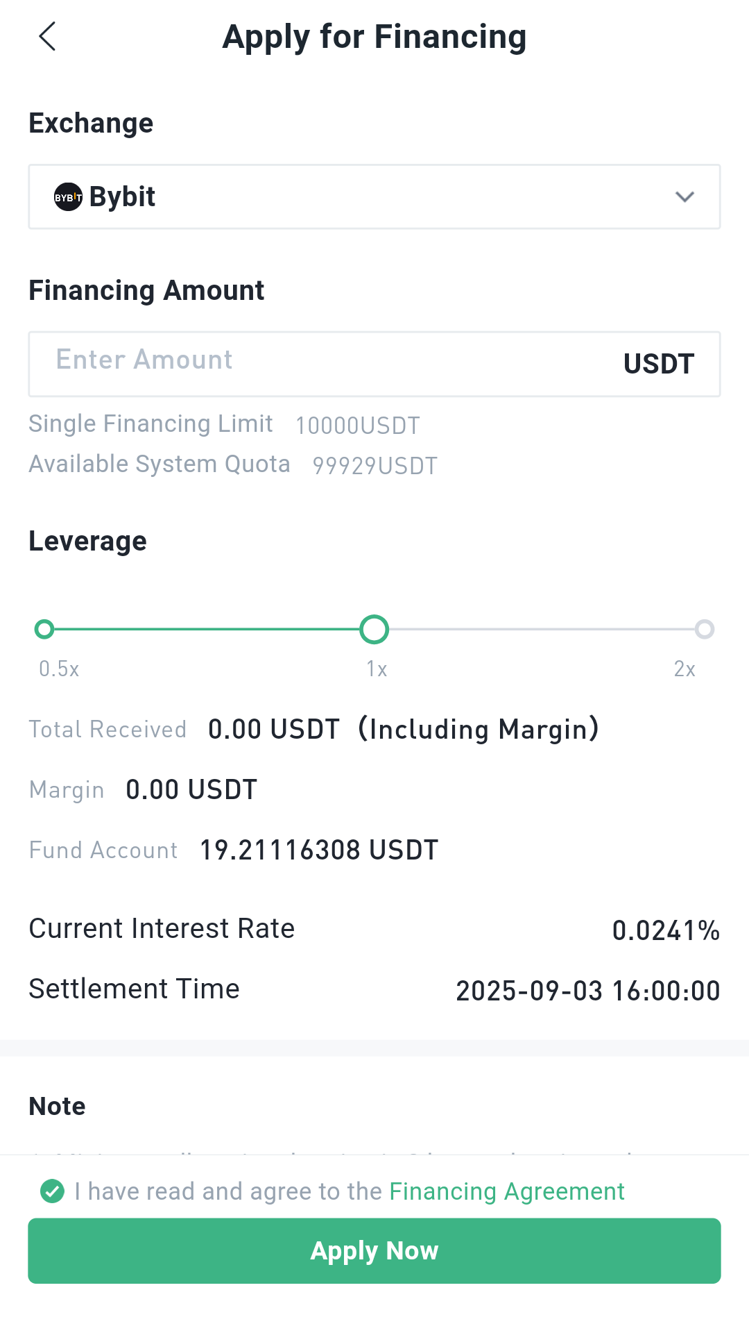Tap the Note section heading
Screen dimensions: 749x1333
tap(57, 1106)
